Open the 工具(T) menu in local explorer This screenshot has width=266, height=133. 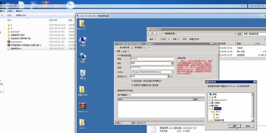10,11
